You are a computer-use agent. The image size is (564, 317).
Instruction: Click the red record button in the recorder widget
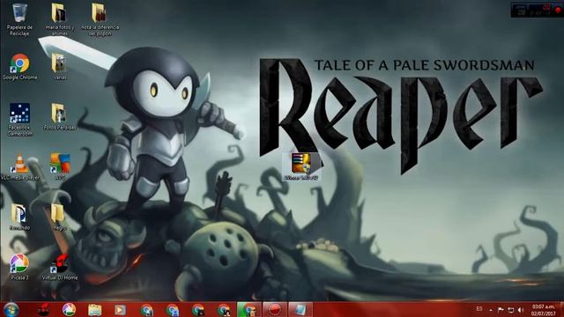(x=558, y=11)
